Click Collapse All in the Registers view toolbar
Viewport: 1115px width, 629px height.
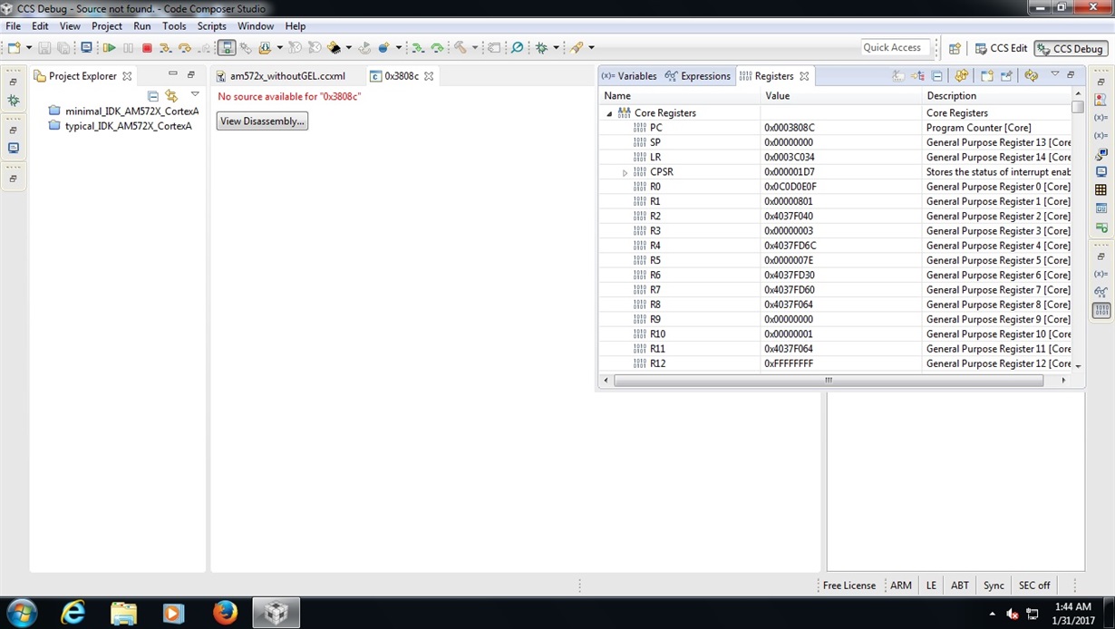coord(937,76)
